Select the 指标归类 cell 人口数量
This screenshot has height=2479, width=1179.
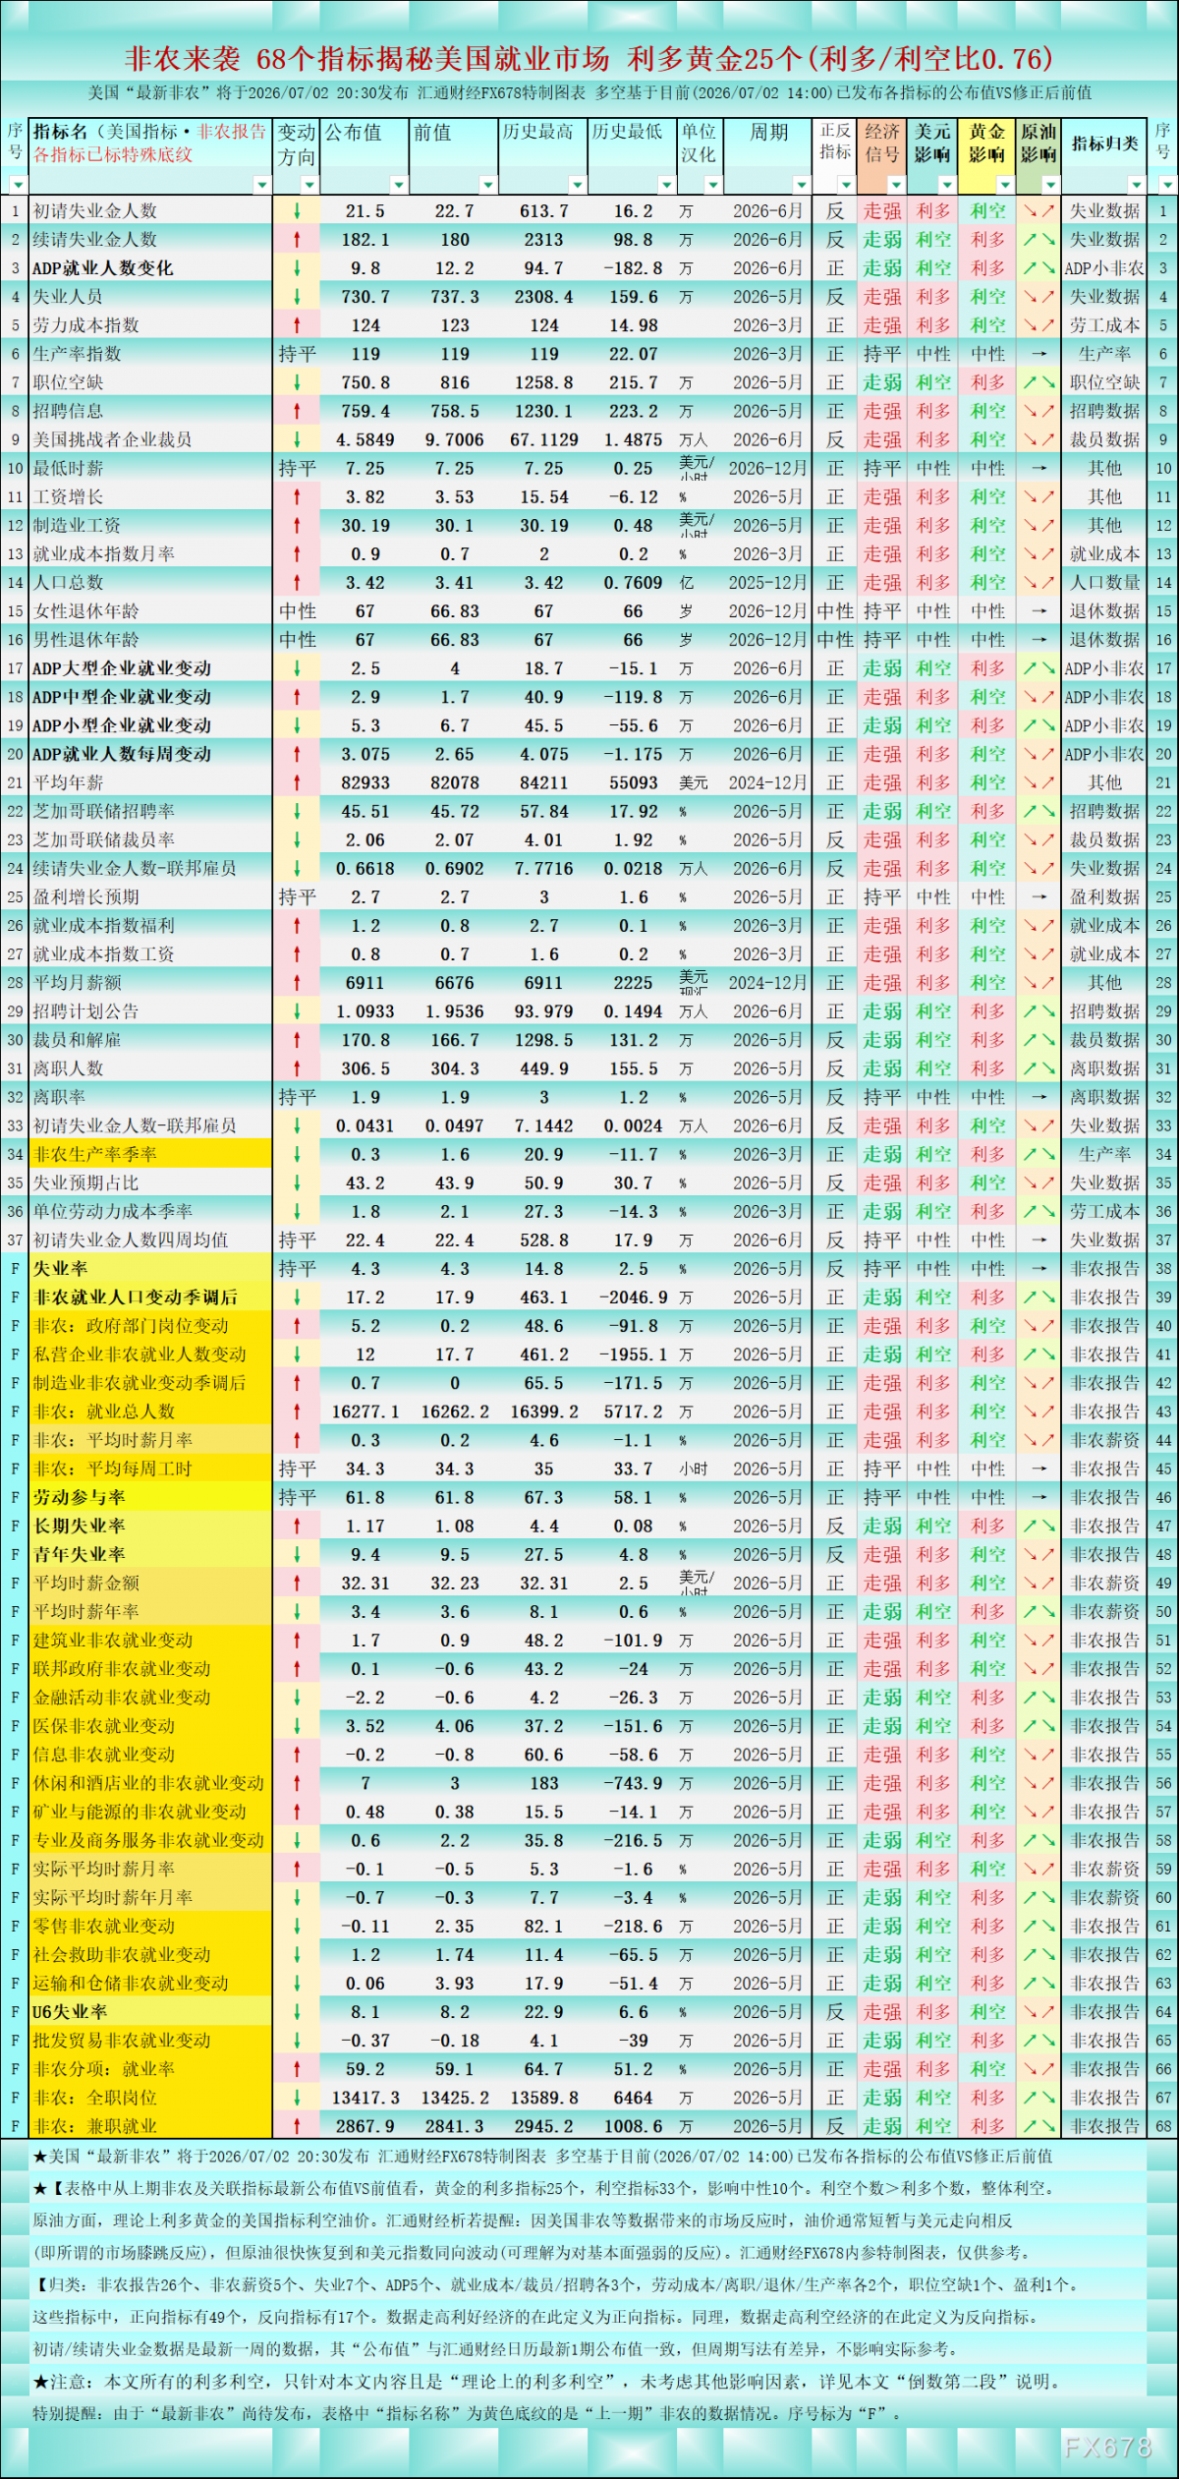pyautogui.click(x=1104, y=583)
